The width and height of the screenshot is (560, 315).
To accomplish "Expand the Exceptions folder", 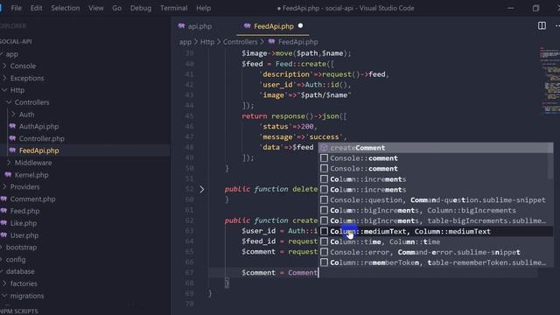I will click(x=4, y=78).
